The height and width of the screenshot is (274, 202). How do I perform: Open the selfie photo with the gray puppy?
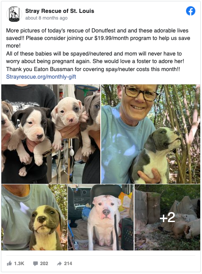pyautogui.click(x=151, y=134)
